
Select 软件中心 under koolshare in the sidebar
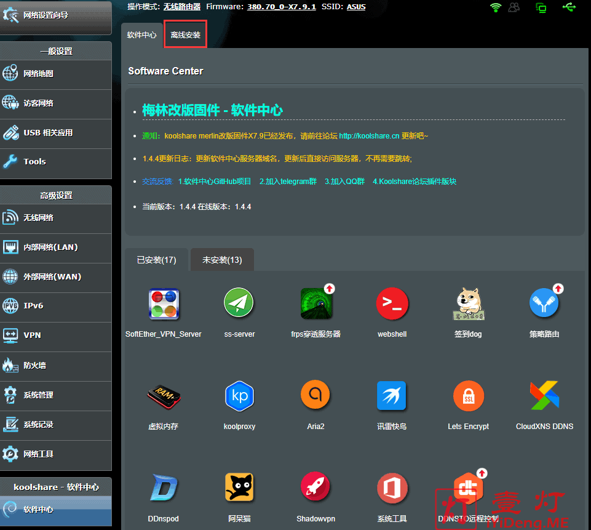56,510
